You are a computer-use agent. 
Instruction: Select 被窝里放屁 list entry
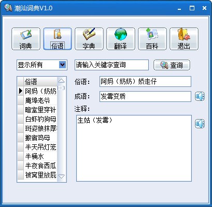point(40,175)
